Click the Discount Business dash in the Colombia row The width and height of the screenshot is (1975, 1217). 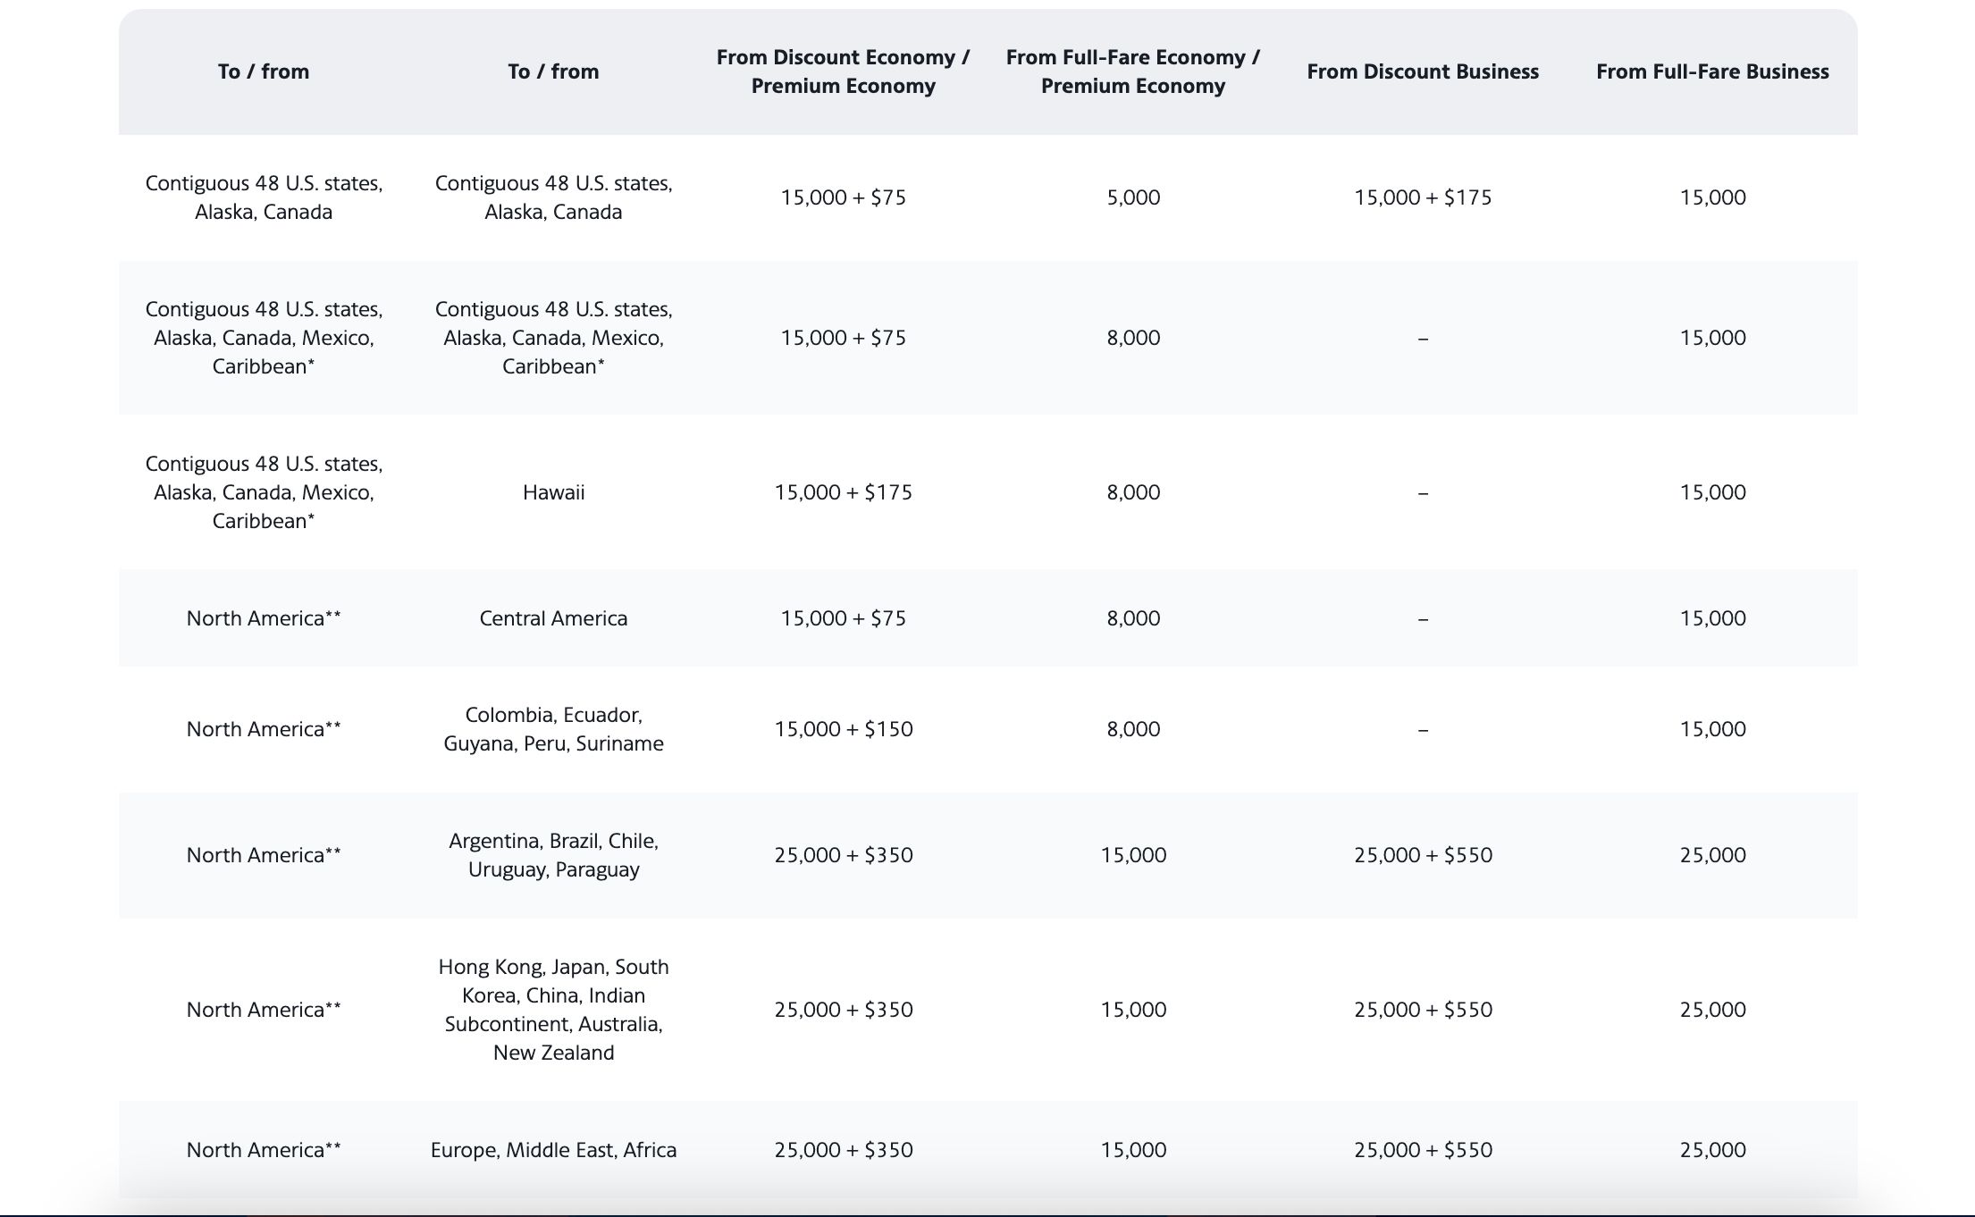coord(1423,730)
